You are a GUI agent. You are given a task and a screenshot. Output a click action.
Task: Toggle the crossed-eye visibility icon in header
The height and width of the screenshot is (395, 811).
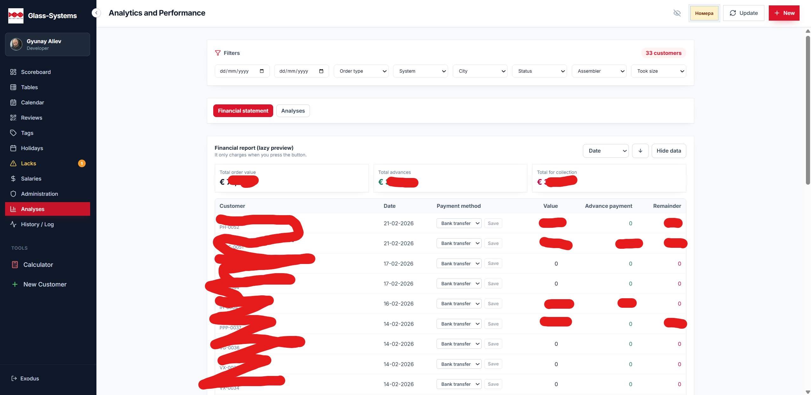point(677,13)
